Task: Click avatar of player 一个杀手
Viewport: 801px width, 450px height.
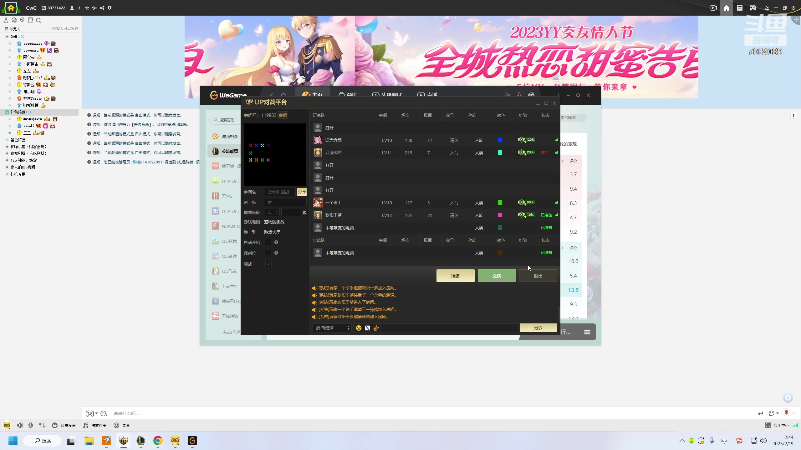Action: pos(318,202)
